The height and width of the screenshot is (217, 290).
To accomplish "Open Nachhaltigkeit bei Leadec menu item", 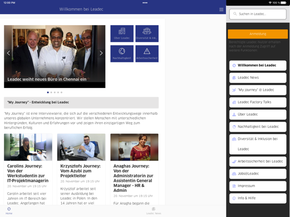I will point(258,127).
